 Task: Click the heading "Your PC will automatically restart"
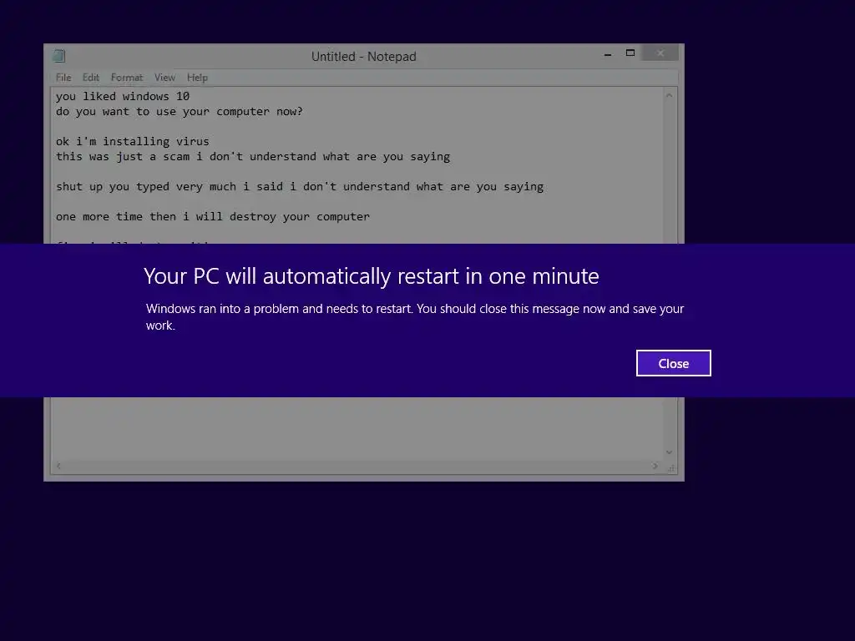(372, 276)
